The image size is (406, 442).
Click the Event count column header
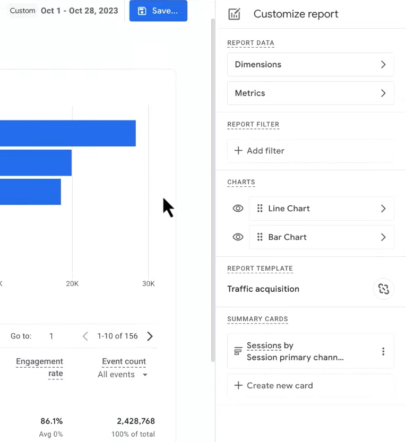pyautogui.click(x=124, y=361)
